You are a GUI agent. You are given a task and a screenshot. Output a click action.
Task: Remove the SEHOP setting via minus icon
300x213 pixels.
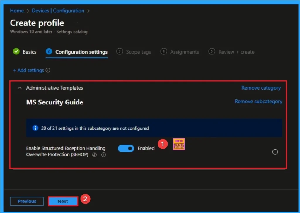point(275,152)
